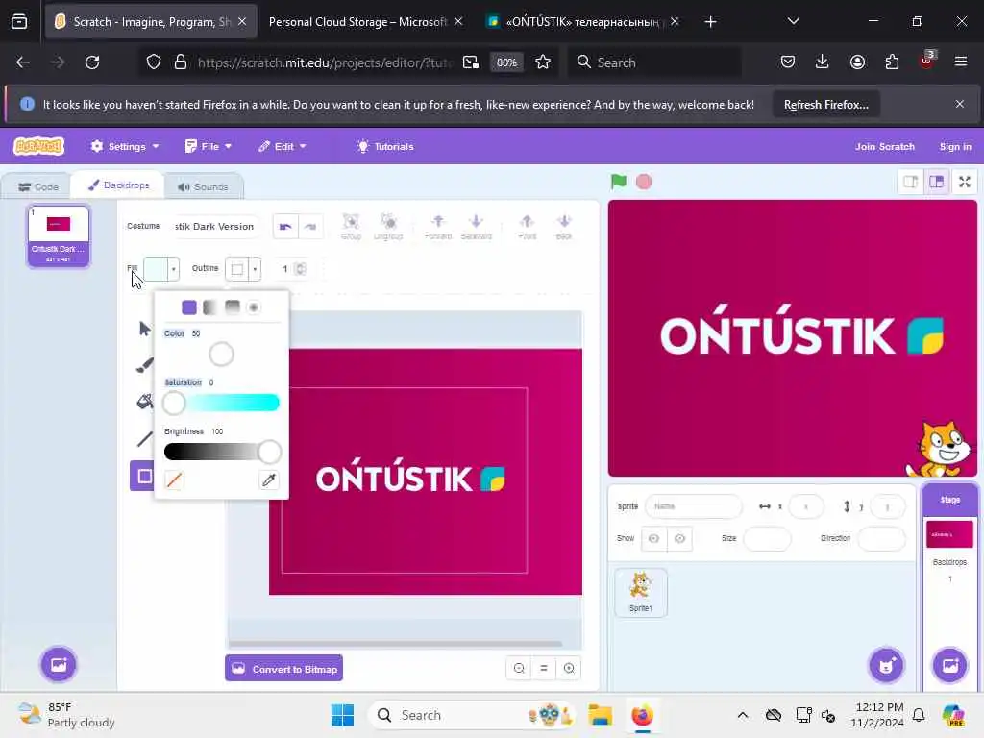Open the Outline color dropdown
This screenshot has width=984, height=738.
pos(243,269)
